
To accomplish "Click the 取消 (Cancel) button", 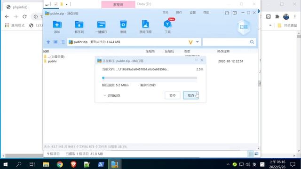I will tap(190, 95).
